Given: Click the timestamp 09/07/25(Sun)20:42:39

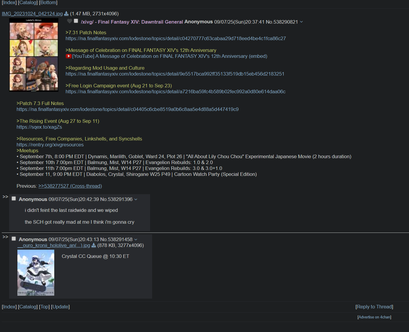Looking at the screenshot, I should (74, 199).
